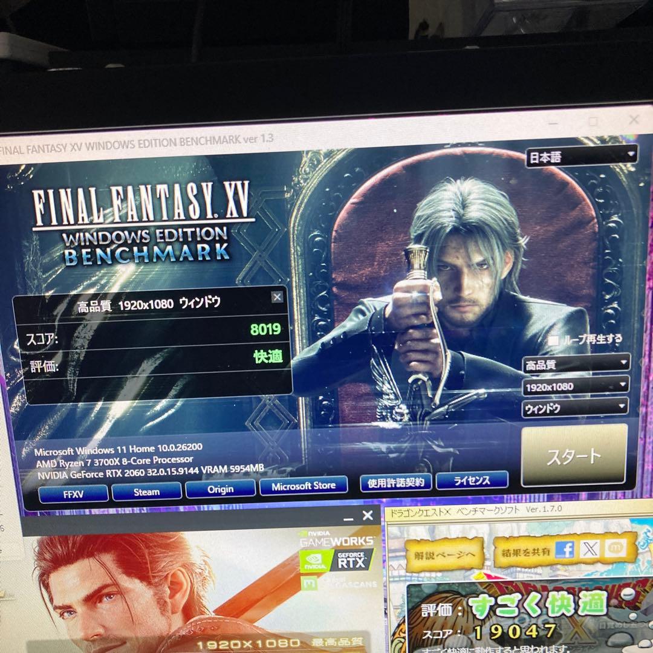Close the lower-left benchmark window
The height and width of the screenshot is (653, 653).
click(368, 516)
